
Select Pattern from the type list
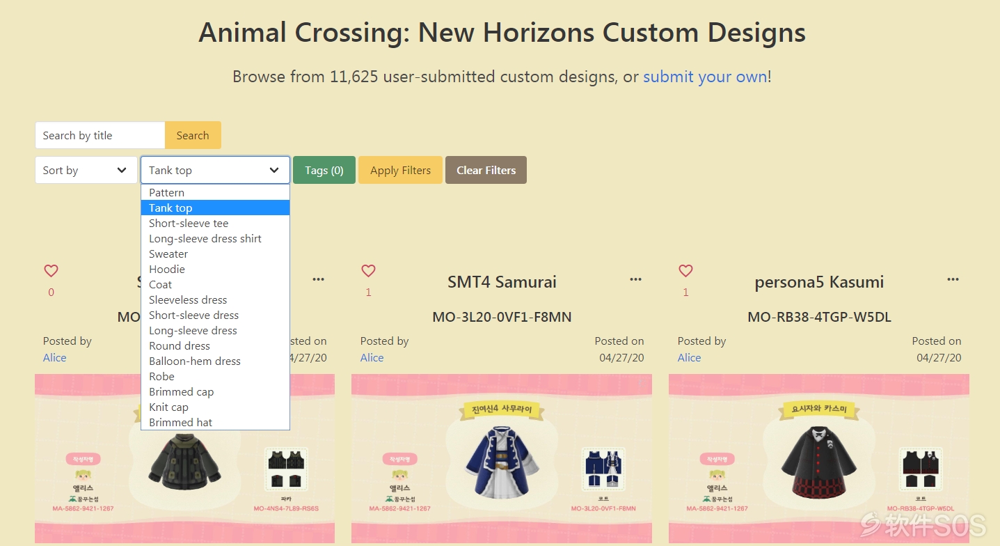pyautogui.click(x=215, y=192)
